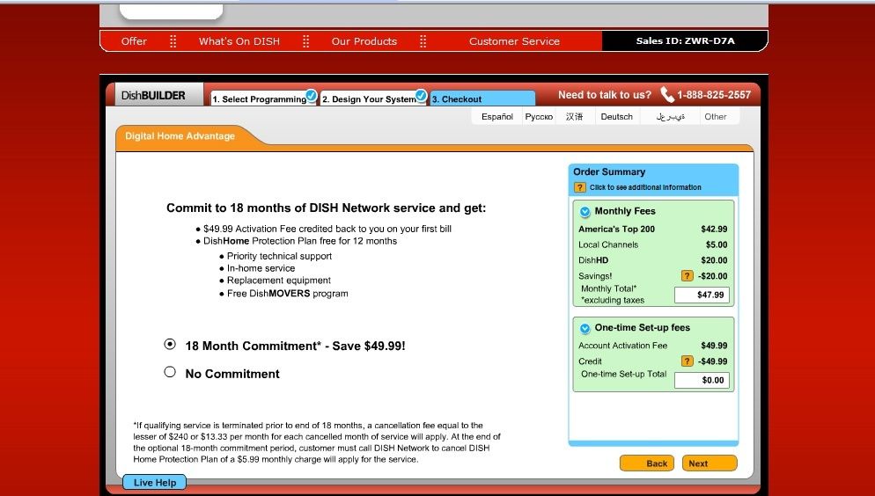Click the Back button
The height and width of the screenshot is (496, 875).
pos(647,463)
